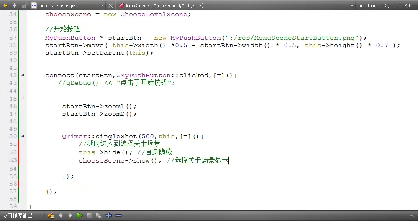Screen dimensions: 418x221
Task: Collapse the output pane with bottom-right chevron
Action: (x=411, y=216)
